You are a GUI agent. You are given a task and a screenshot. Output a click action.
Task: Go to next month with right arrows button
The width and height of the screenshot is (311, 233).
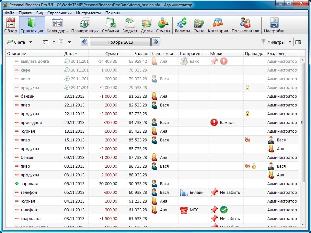click(x=156, y=42)
